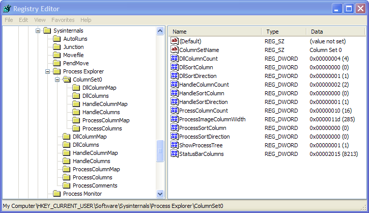The image size is (369, 213).
Task: Click the '0x0000011d (285)' data value
Action: [x=332, y=119]
